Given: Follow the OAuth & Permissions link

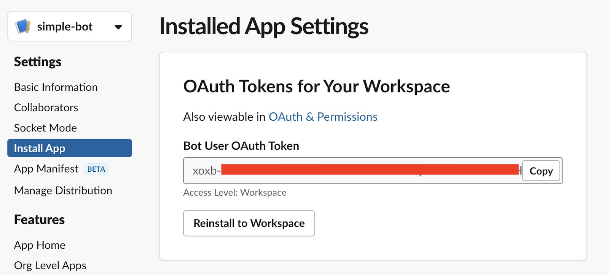Looking at the screenshot, I should 323,117.
